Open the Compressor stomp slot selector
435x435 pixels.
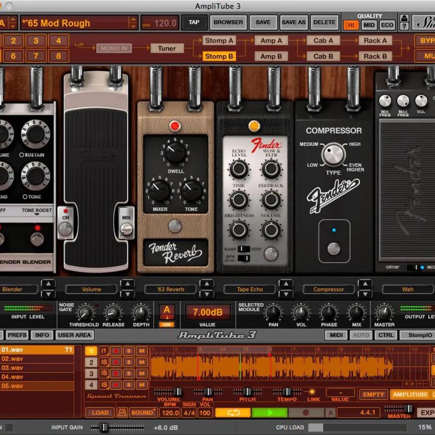click(x=328, y=289)
